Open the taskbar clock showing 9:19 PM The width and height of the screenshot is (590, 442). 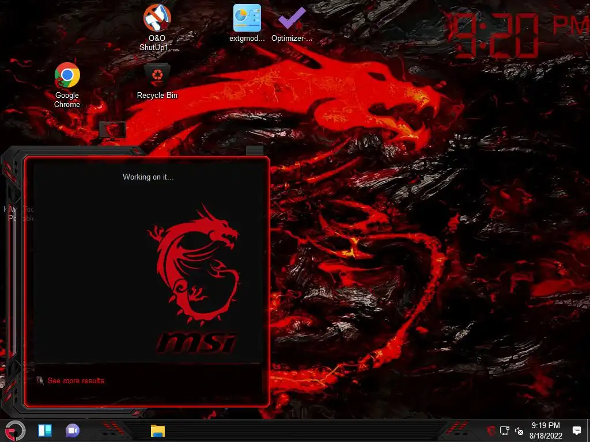[546, 425]
